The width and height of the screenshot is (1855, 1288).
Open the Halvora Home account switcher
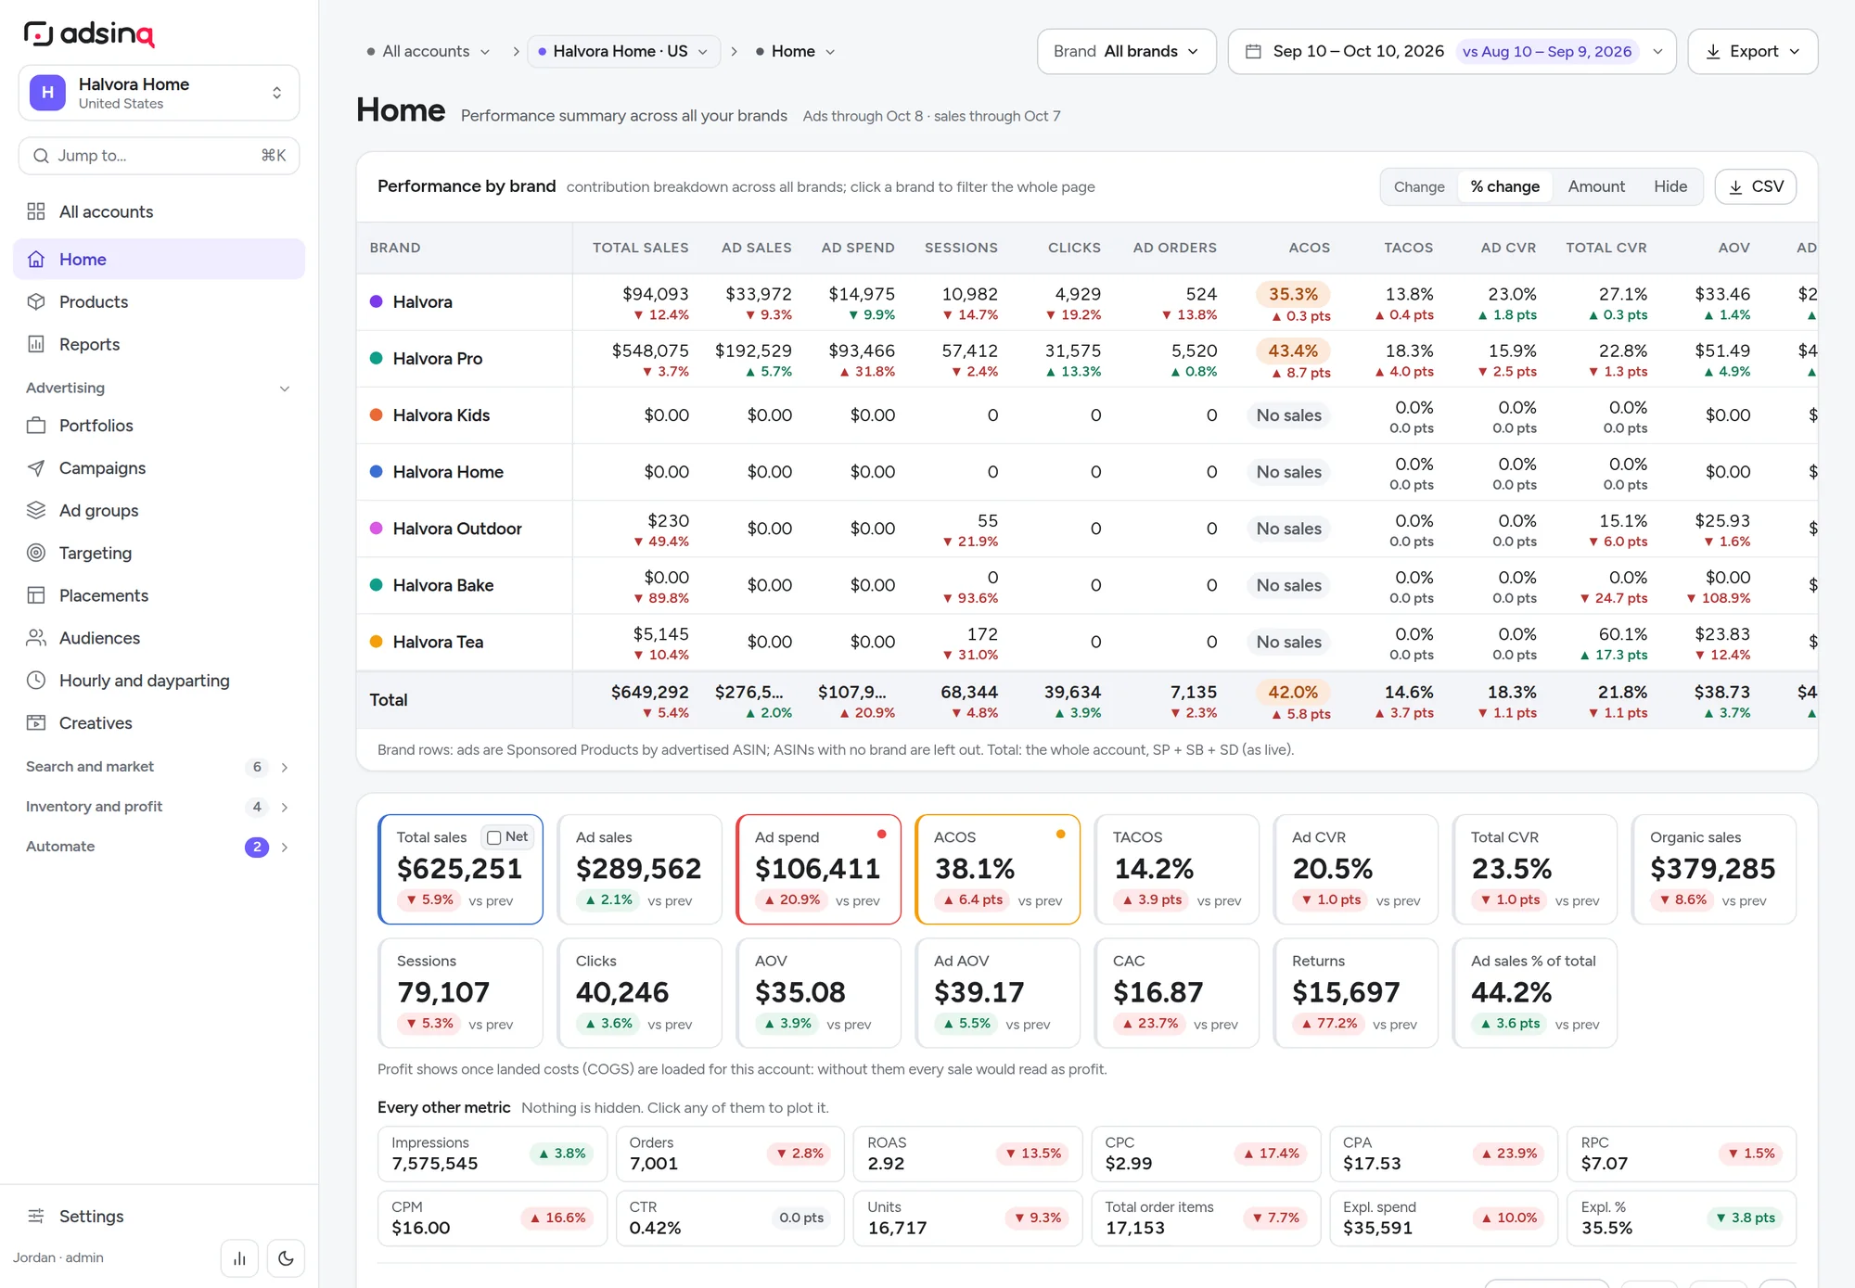pyautogui.click(x=159, y=93)
